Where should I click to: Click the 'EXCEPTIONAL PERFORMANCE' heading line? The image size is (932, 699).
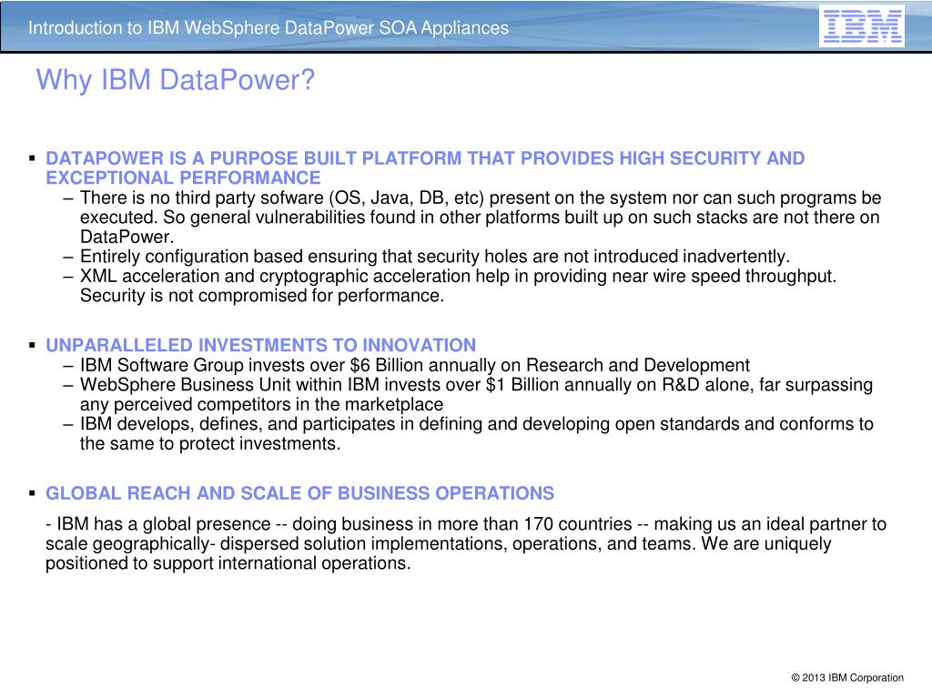pyautogui.click(x=183, y=177)
